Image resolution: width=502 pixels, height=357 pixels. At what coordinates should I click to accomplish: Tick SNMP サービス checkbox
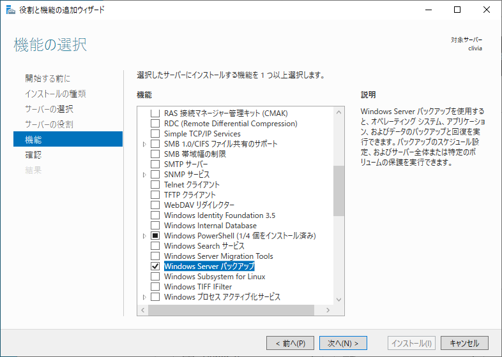coord(155,175)
